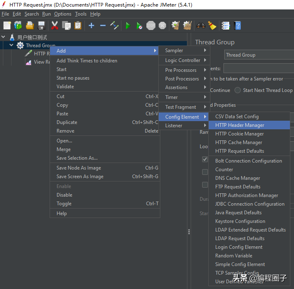The width and height of the screenshot is (294, 289).
Task: Expand the Sampler submenu
Action: 184,50
